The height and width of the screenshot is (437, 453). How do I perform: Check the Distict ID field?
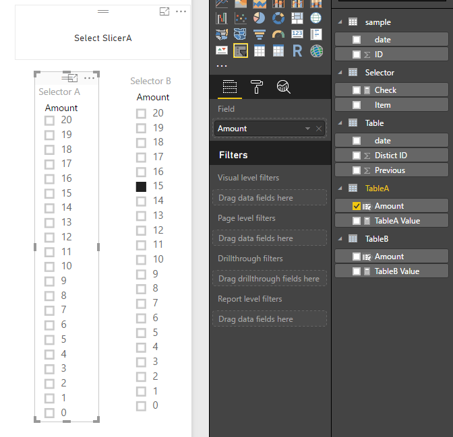click(x=357, y=156)
